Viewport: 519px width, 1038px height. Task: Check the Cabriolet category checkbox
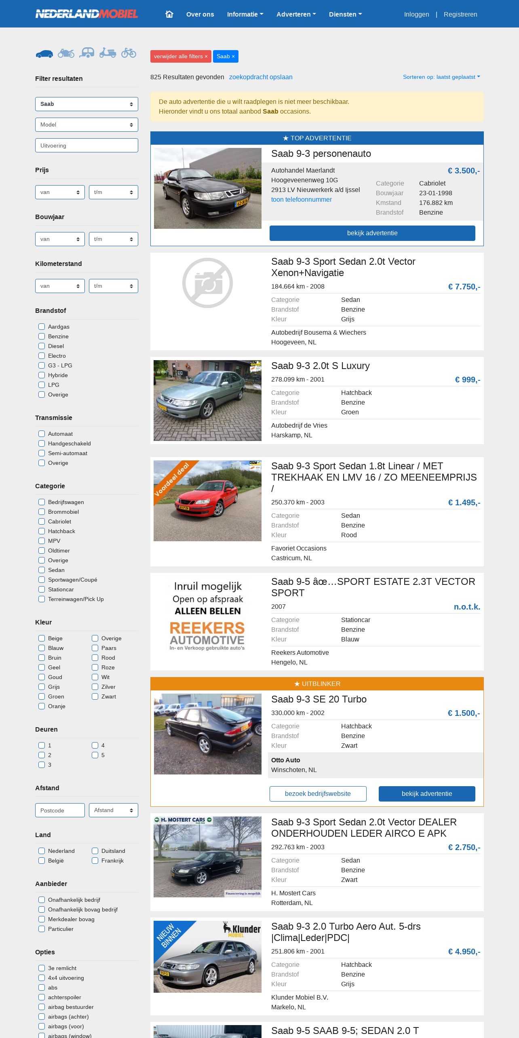[x=42, y=521]
